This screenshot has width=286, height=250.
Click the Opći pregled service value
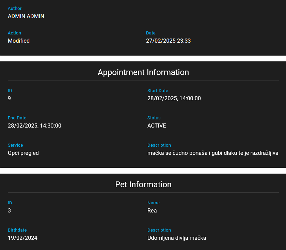click(23, 153)
